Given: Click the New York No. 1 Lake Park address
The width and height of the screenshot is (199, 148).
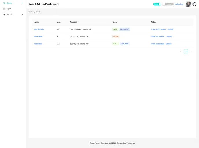Looking at the screenshot, I should pos(80,29).
